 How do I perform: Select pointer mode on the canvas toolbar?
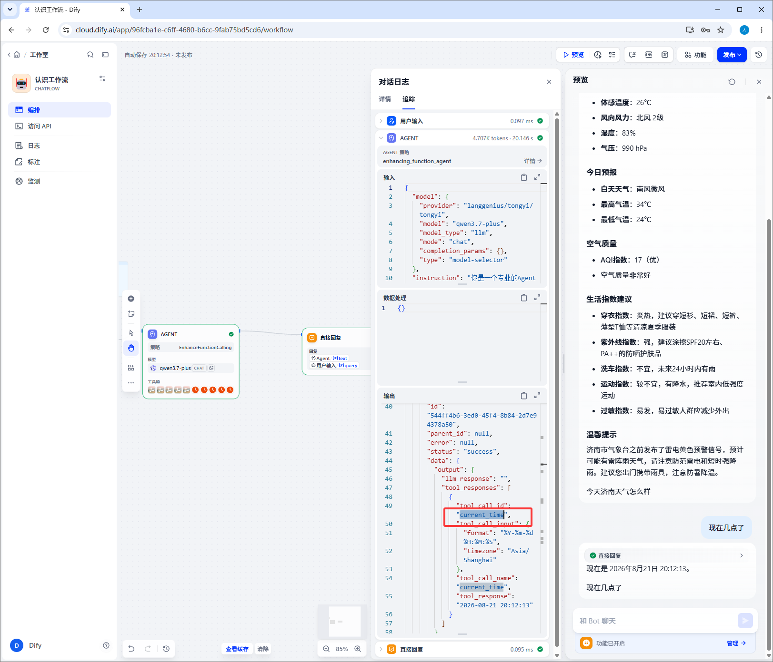coord(131,333)
